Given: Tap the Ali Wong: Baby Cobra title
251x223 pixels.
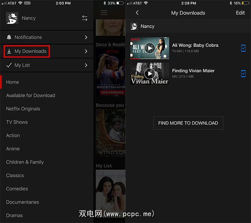Looking at the screenshot, I should pyautogui.click(x=195, y=45).
